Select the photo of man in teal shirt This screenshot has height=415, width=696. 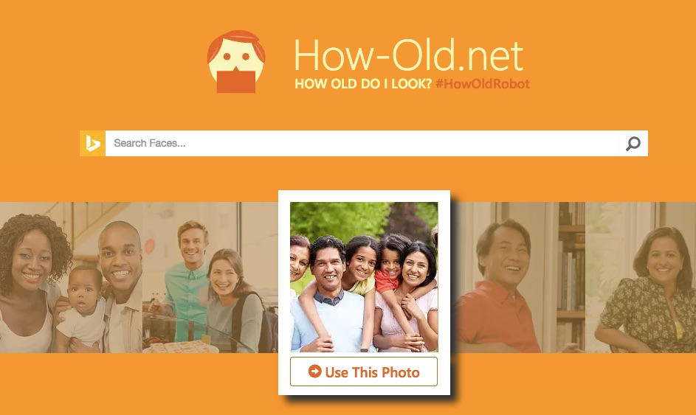tap(210, 278)
